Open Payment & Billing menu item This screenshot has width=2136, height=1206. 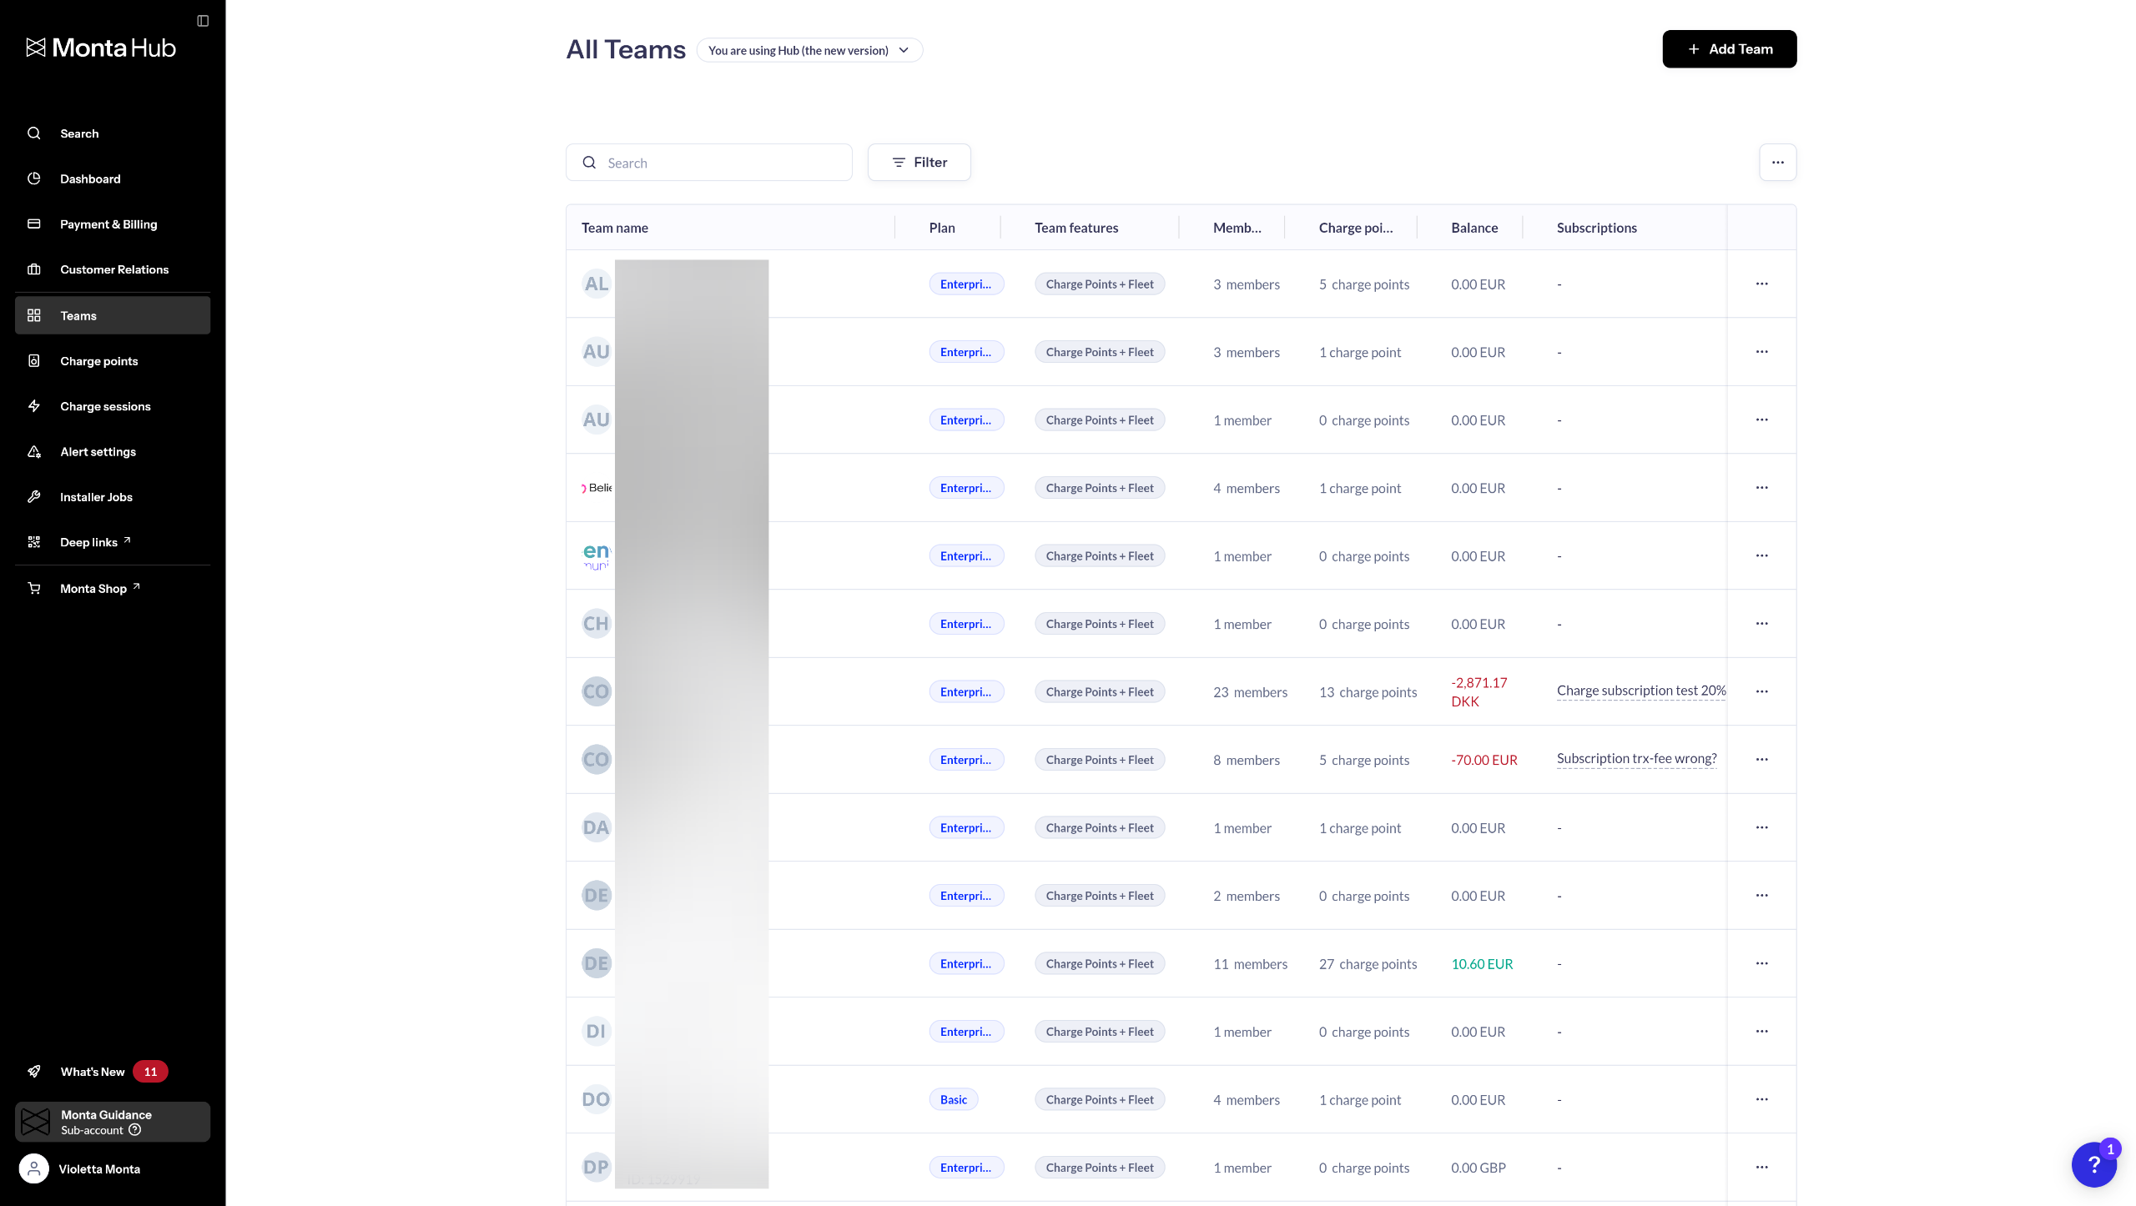click(x=108, y=224)
